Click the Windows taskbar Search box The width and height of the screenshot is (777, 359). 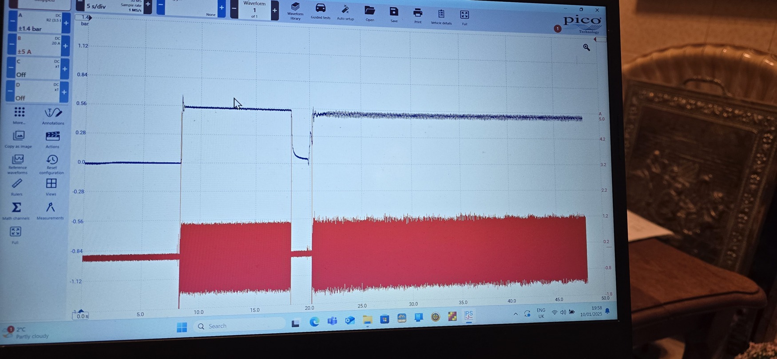tap(240, 326)
